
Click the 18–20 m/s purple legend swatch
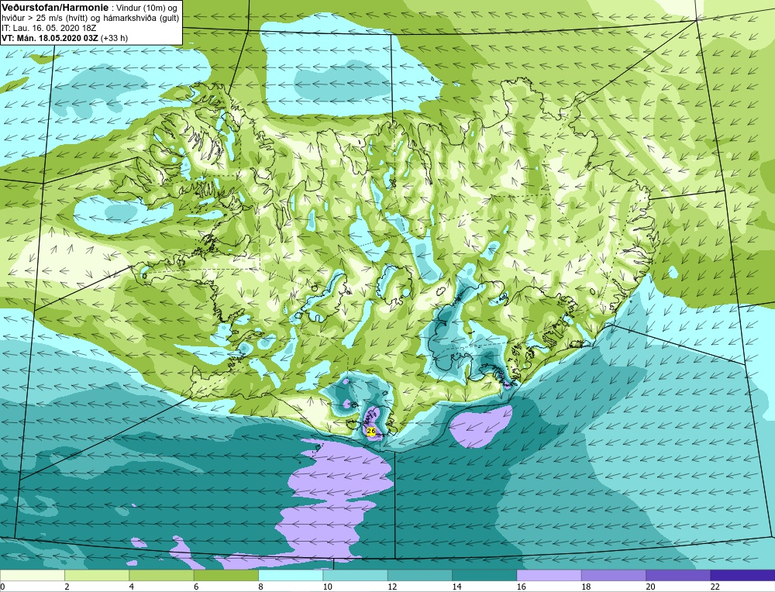coord(613,575)
